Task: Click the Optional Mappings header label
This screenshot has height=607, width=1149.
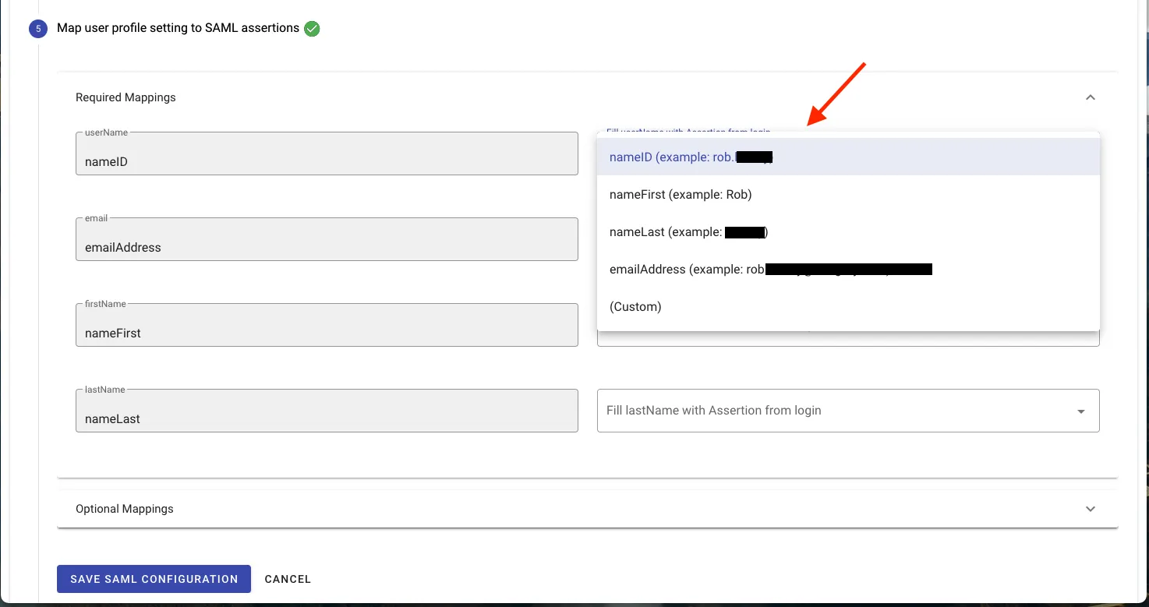Action: click(x=125, y=509)
